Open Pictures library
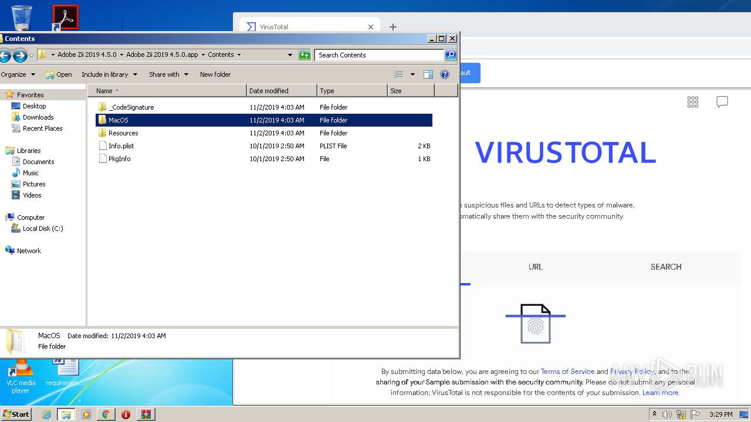This screenshot has height=422, width=751. (x=34, y=184)
